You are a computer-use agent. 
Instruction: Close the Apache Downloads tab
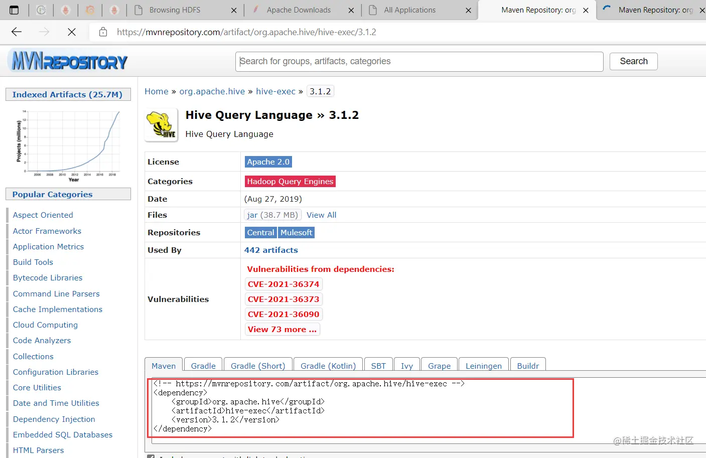click(x=351, y=10)
